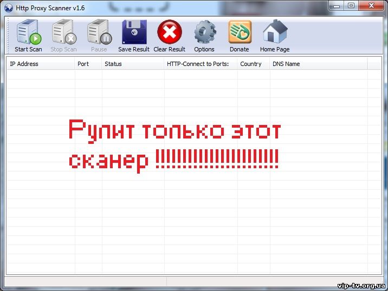The height and width of the screenshot is (291, 388).
Task: Click the DNS Name column header
Action: click(318, 64)
